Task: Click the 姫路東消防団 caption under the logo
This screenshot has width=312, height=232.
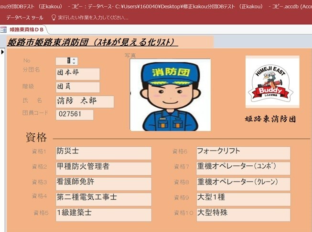Action: [270, 119]
